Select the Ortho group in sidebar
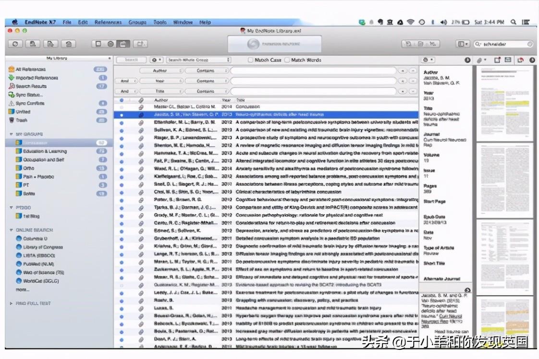 tap(28, 168)
